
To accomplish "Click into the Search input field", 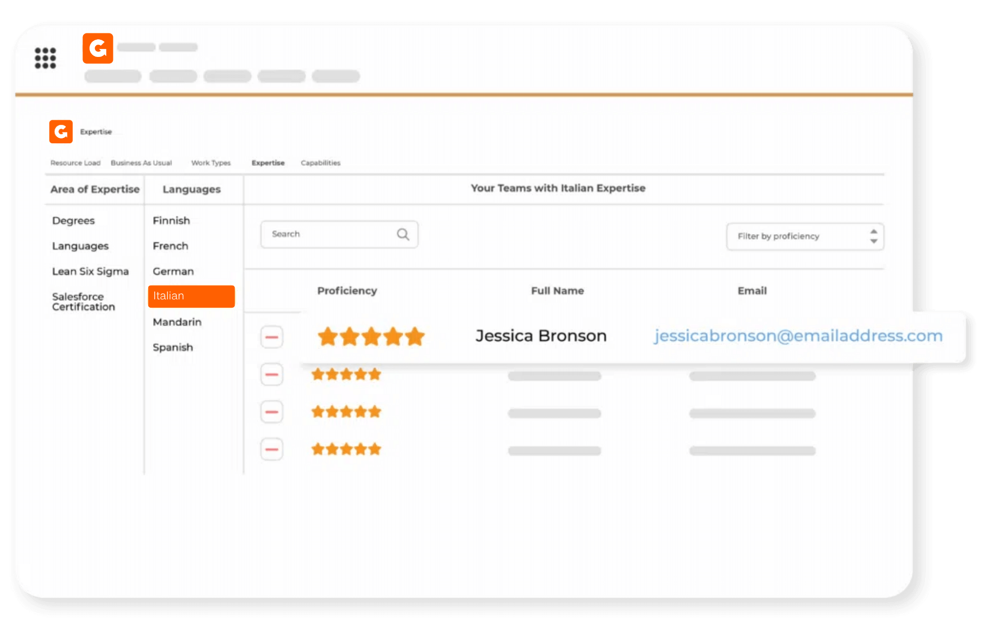I will pos(339,234).
